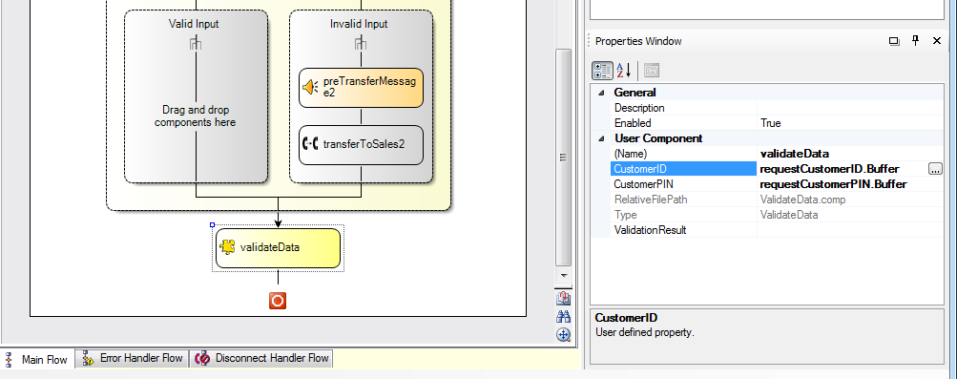
Task: Click the Drag and drop components placeholder
Action: point(196,116)
